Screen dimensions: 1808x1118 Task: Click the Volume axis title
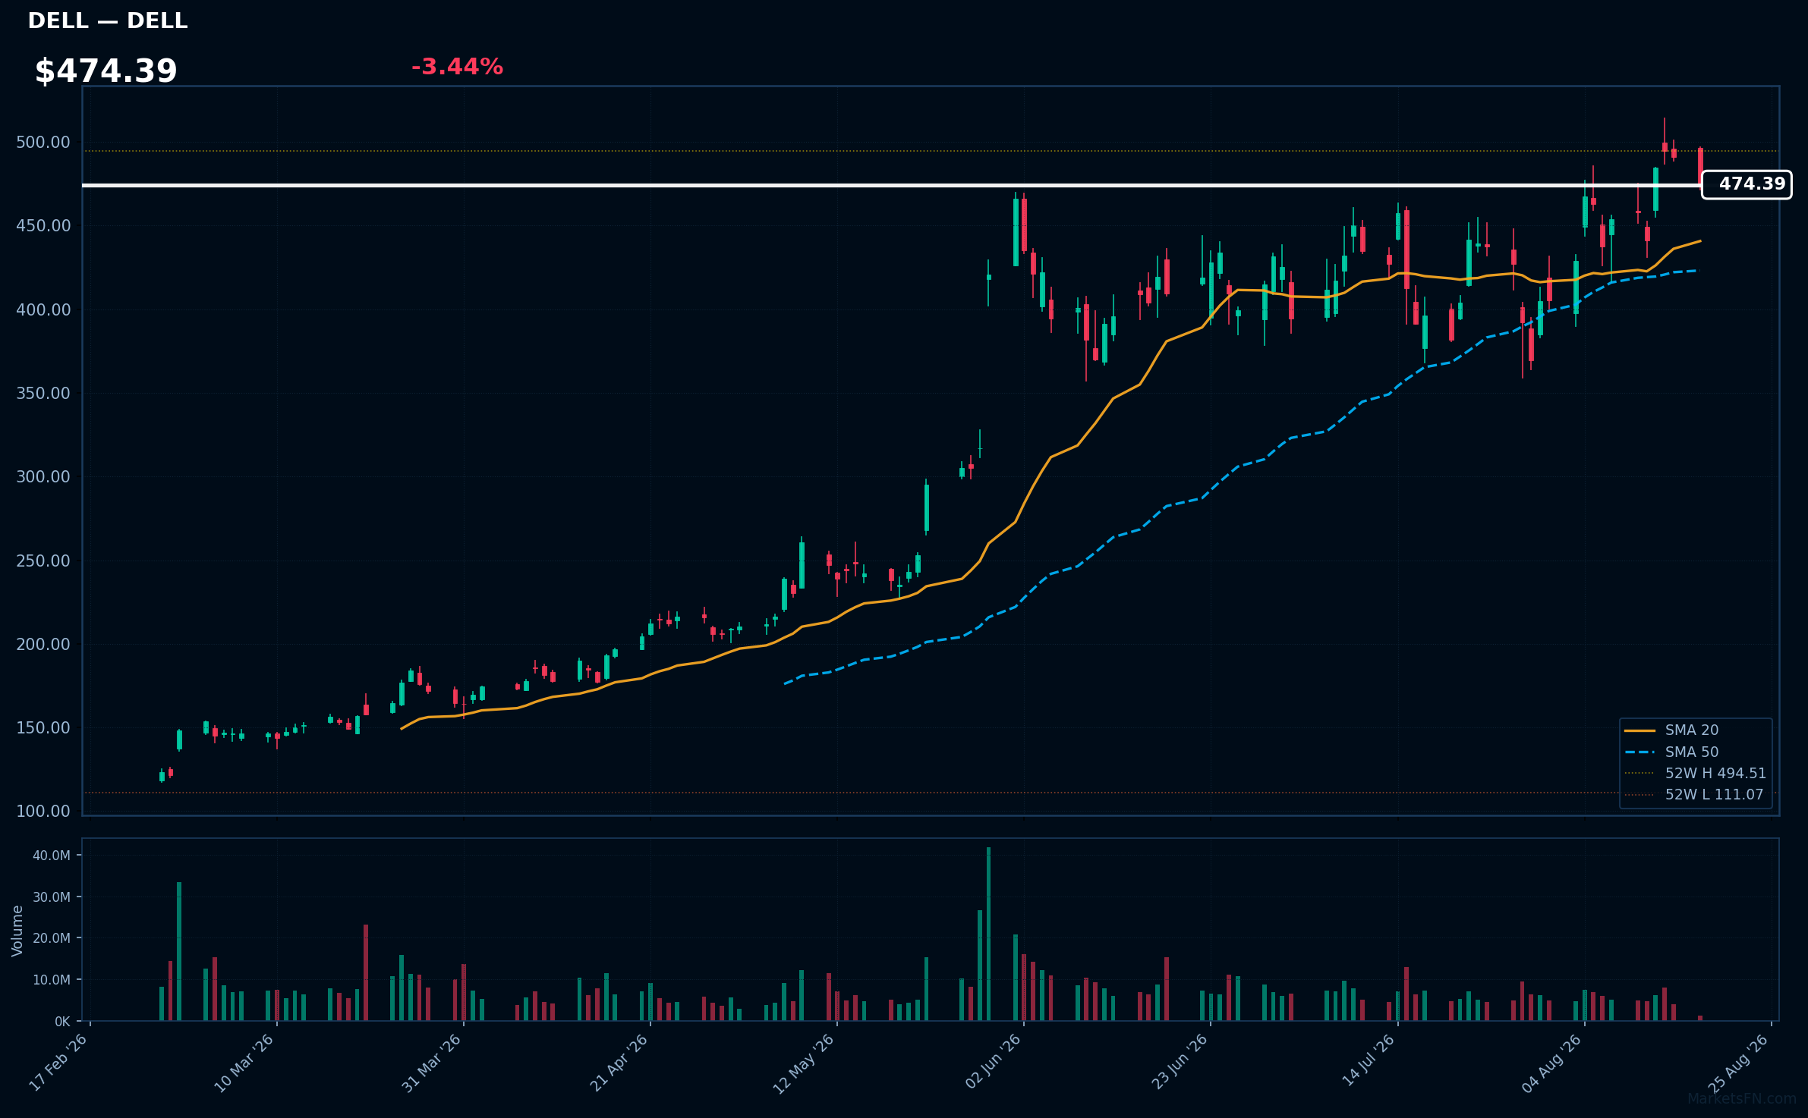(17, 931)
